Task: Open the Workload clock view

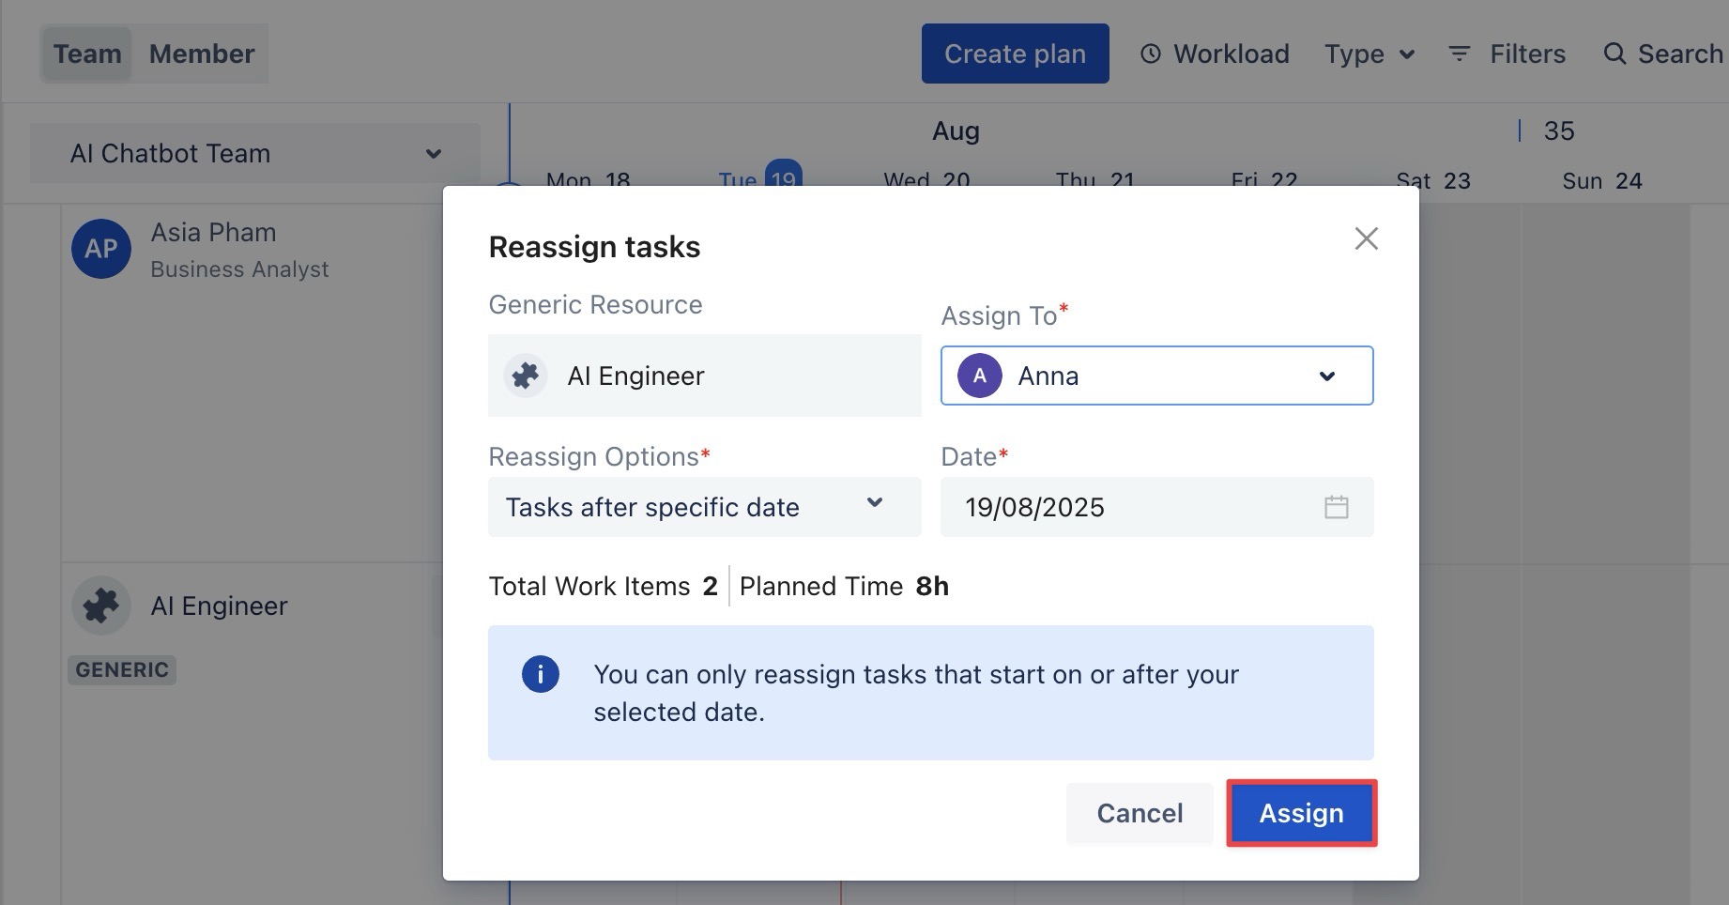Action: pos(1215,54)
